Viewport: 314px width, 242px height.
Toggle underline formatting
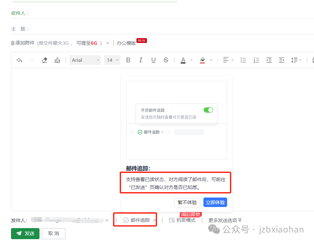[x=154, y=60]
